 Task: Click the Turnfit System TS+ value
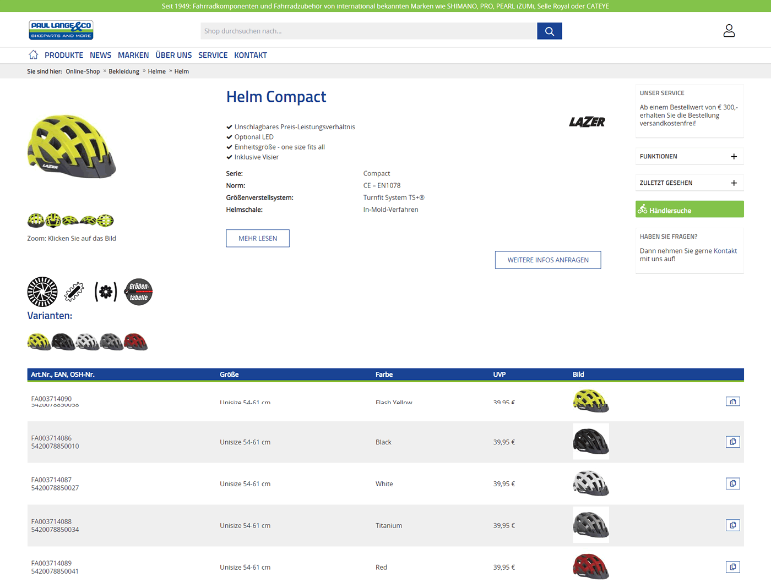pyautogui.click(x=394, y=197)
